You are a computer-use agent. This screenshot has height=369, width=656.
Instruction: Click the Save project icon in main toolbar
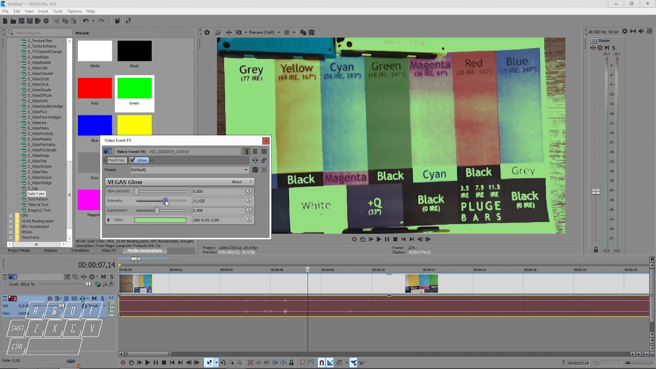(x=22, y=21)
